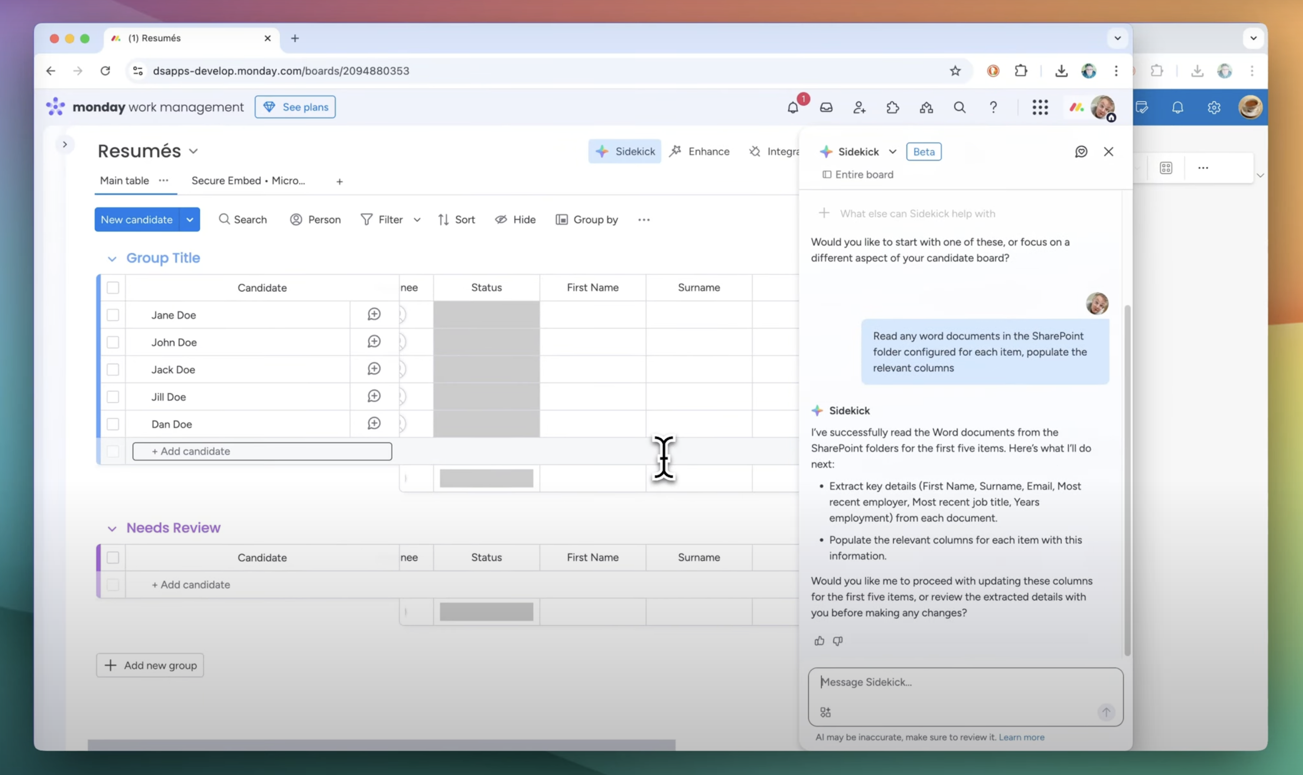This screenshot has height=775, width=1303.
Task: Add an update to Jane Doe
Action: click(374, 314)
